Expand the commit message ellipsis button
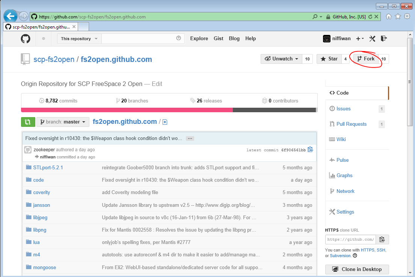 [x=190, y=138]
